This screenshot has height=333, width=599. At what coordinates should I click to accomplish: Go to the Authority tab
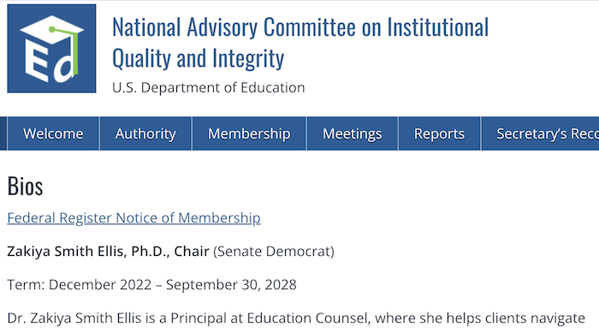pyautogui.click(x=145, y=134)
